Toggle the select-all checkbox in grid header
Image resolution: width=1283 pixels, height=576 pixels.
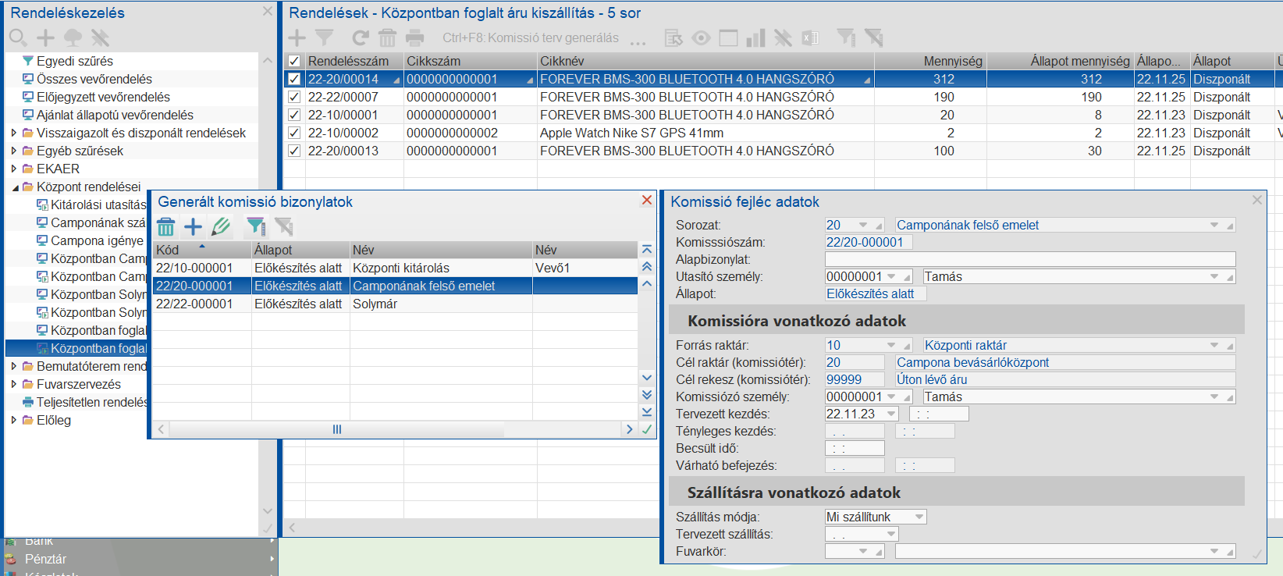coord(294,61)
